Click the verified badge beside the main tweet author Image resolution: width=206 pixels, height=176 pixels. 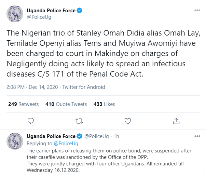click(x=79, y=11)
